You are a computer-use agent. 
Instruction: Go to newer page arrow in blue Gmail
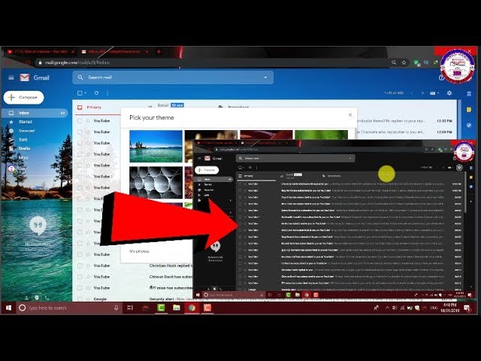pos(411,93)
